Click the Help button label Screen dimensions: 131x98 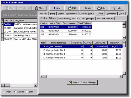[x=119, y=8]
